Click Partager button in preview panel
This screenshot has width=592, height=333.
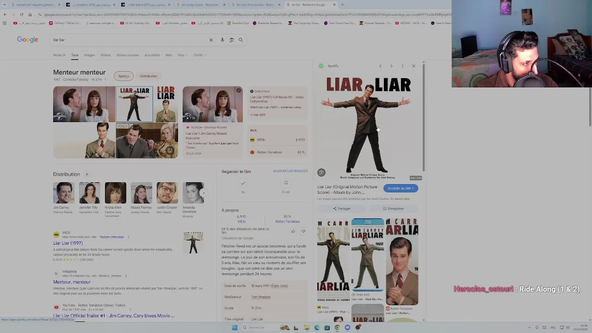342,209
